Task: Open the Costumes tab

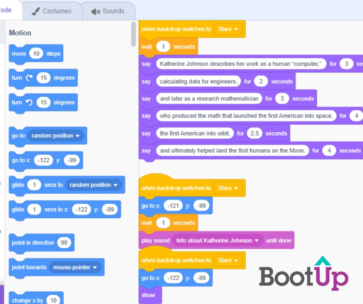Action: tap(52, 11)
